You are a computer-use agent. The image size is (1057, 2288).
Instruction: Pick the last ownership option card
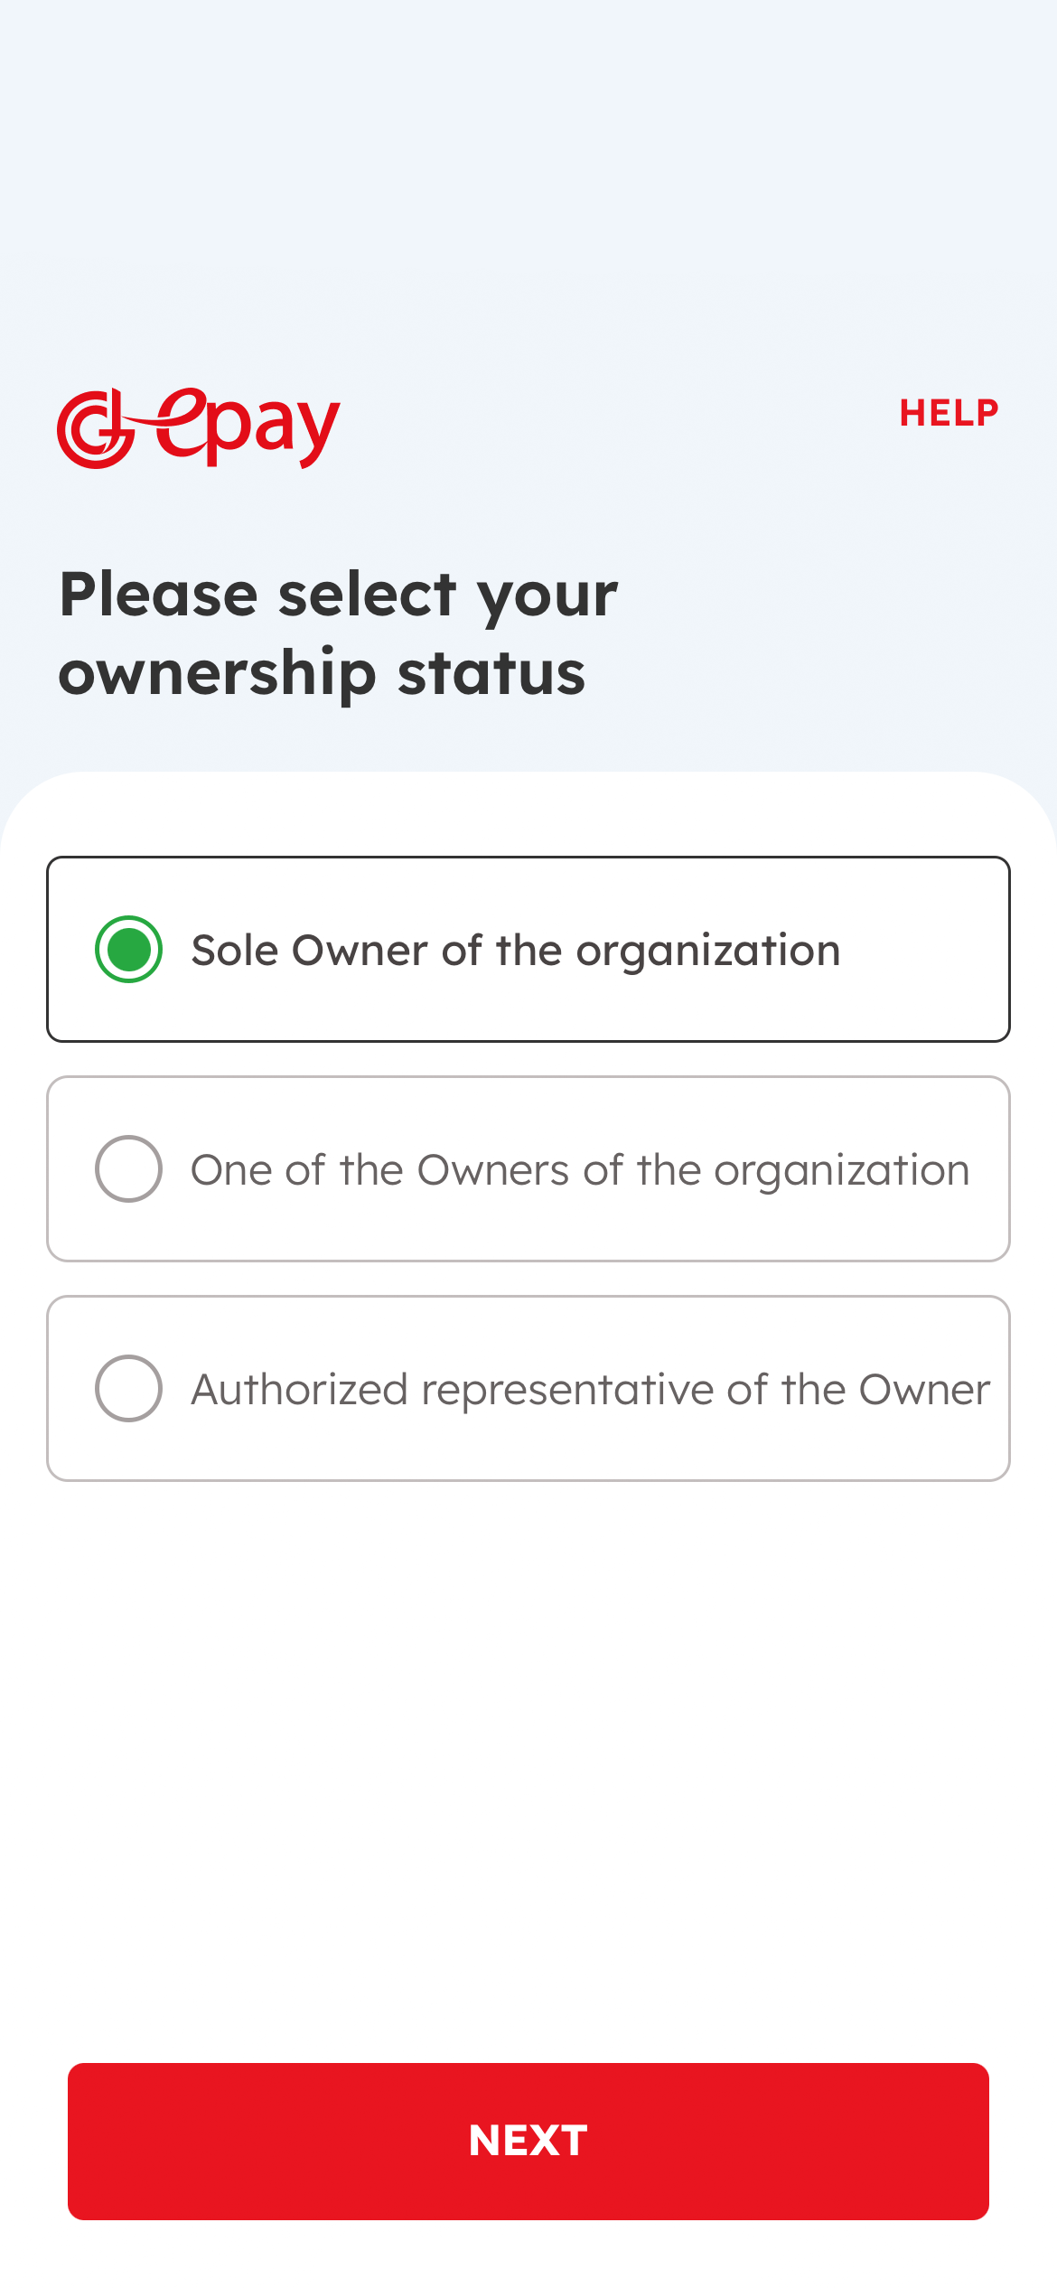[x=528, y=1388]
